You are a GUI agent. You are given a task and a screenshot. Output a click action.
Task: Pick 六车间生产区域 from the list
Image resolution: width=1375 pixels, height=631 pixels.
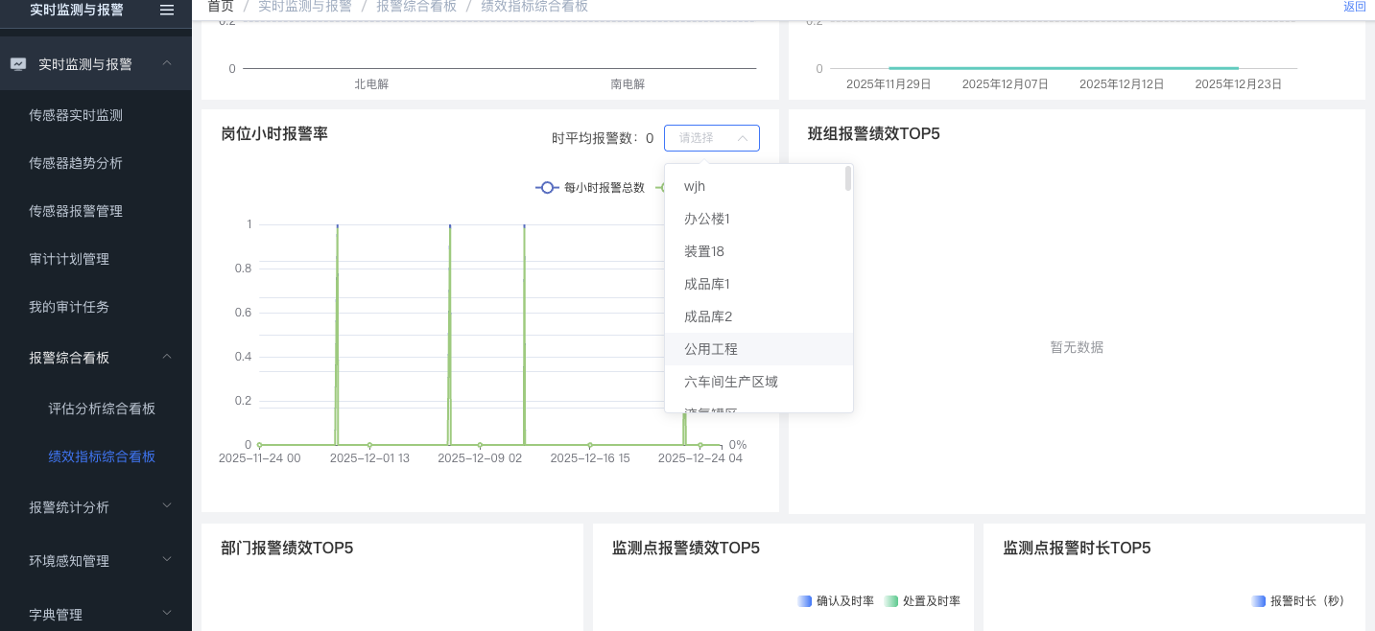point(731,382)
